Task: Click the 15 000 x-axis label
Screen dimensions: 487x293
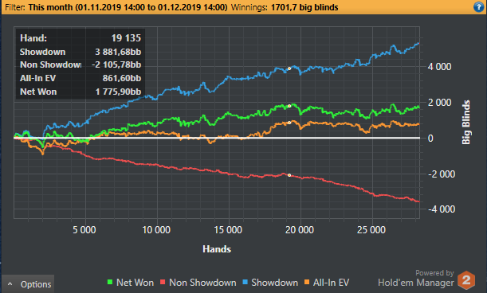Action: 228,230
